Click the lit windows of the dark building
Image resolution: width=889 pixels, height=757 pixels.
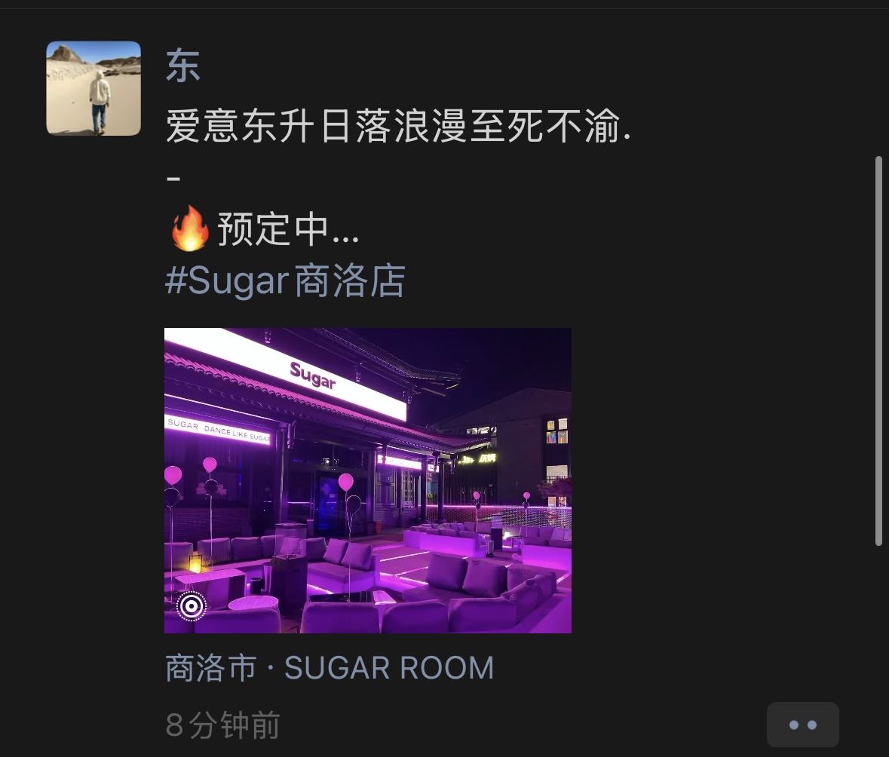point(556,431)
